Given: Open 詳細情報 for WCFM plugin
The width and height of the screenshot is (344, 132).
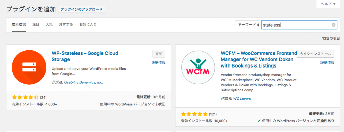Looking at the screenshot, I should pos(327,63).
